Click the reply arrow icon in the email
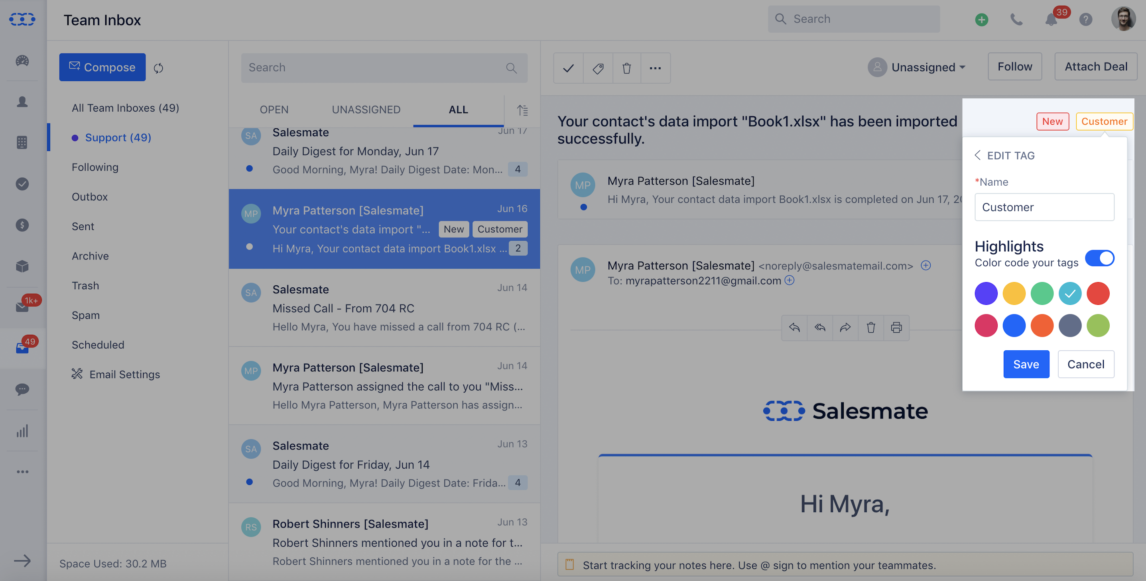This screenshot has height=581, width=1146. coord(794,328)
